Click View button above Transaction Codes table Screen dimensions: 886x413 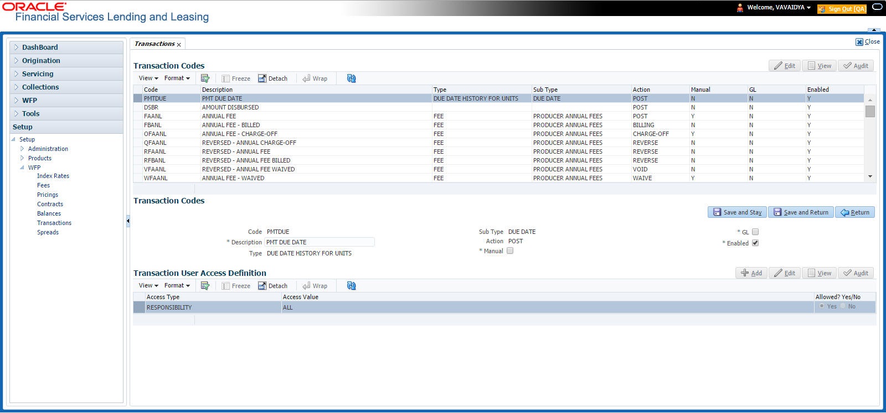pos(820,66)
